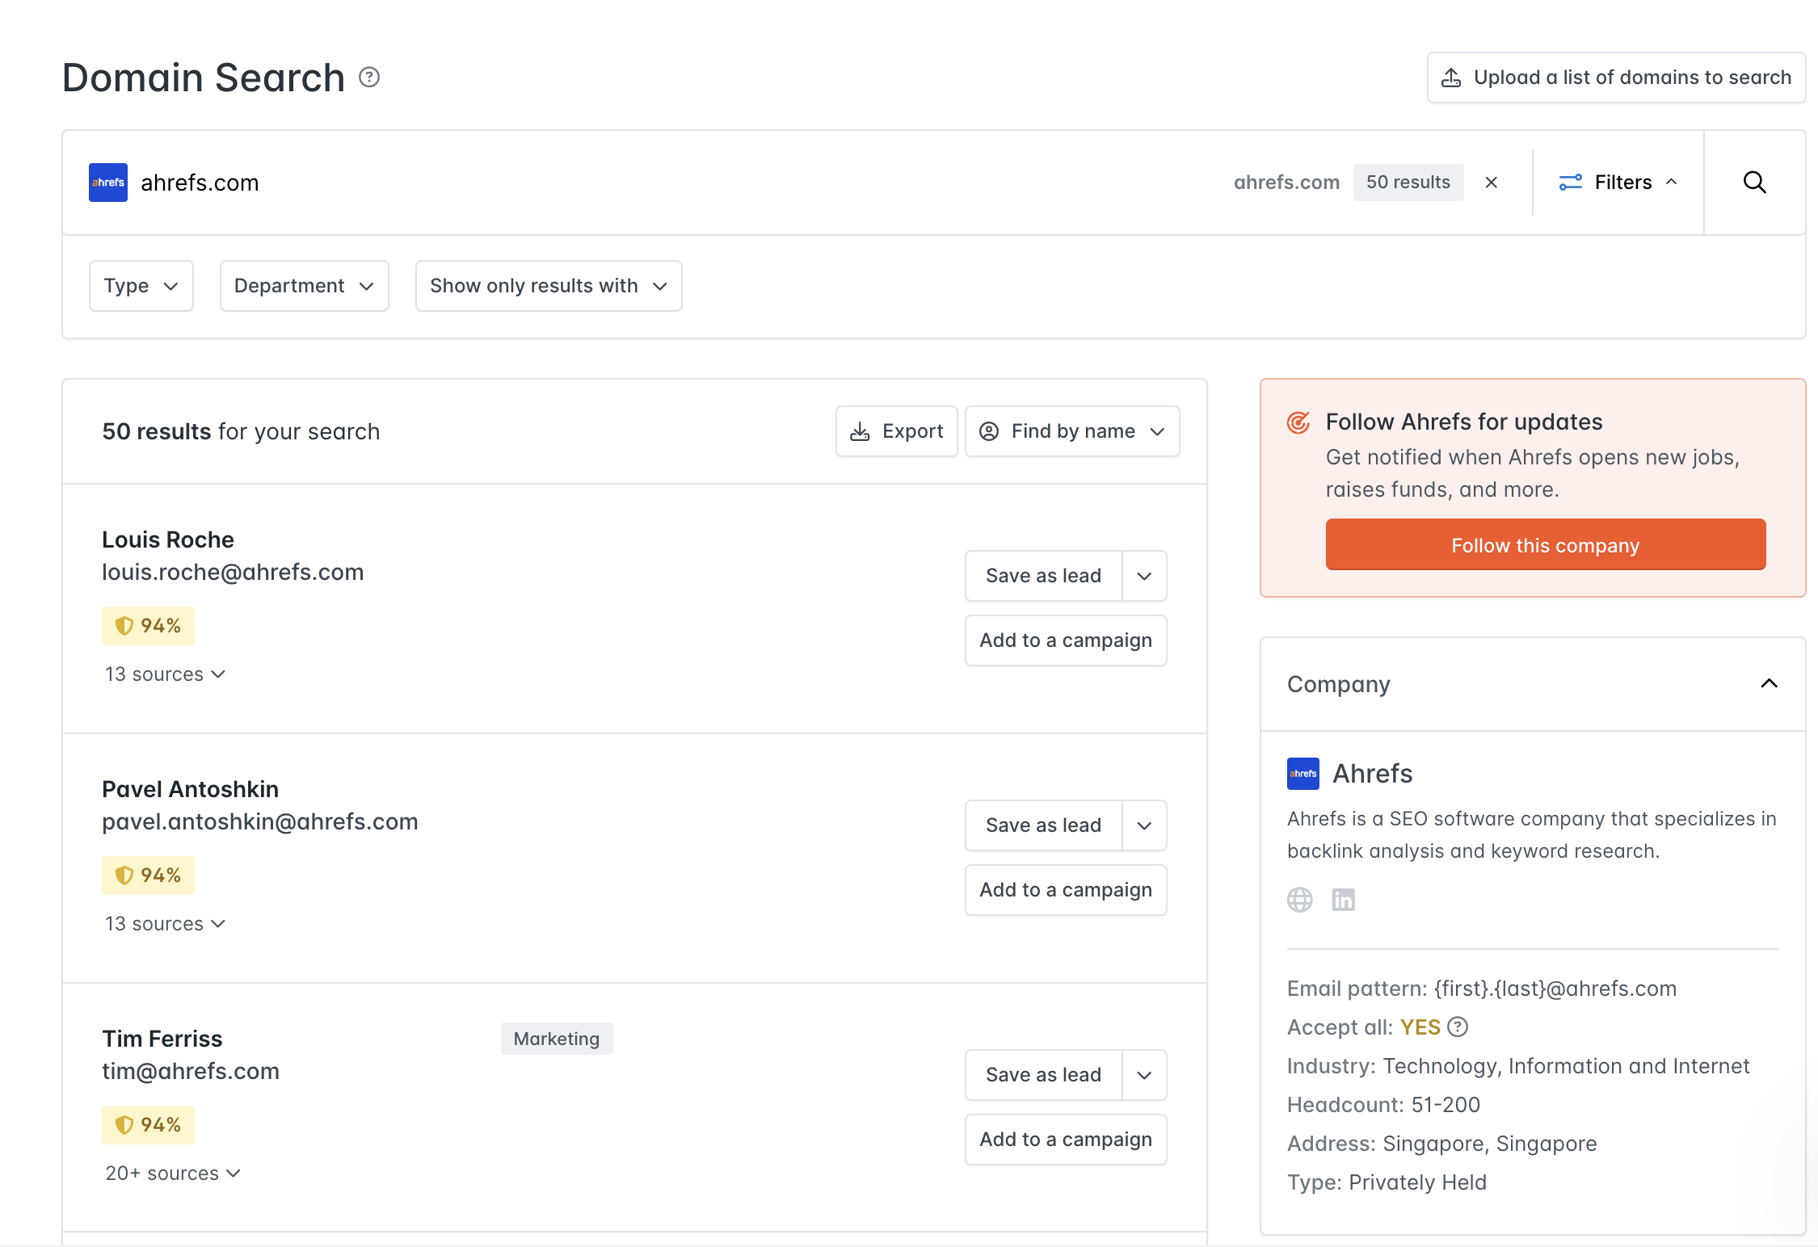Click the email pavel.antoshkin@ahrefs.com
The height and width of the screenshot is (1247, 1818).
[x=260, y=822]
